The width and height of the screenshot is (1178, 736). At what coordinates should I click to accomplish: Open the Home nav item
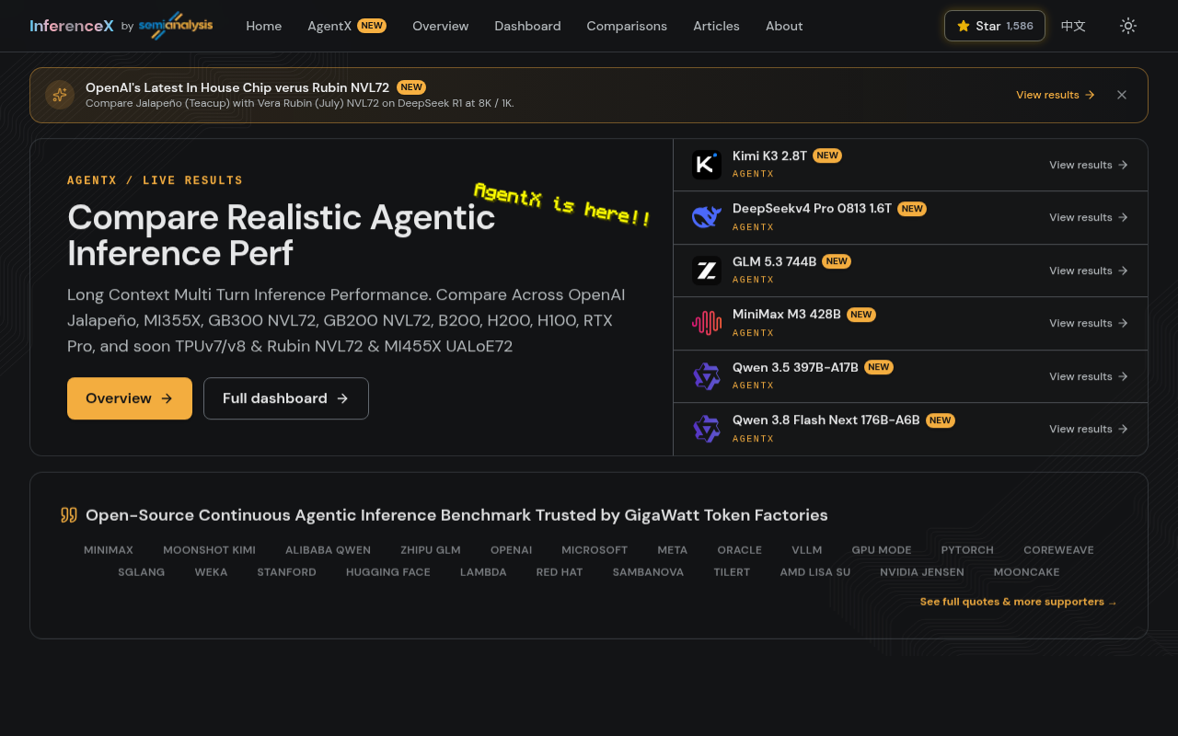tap(264, 26)
